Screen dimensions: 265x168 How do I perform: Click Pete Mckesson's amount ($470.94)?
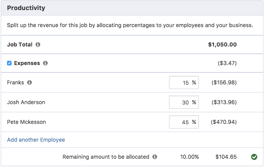point(224,122)
